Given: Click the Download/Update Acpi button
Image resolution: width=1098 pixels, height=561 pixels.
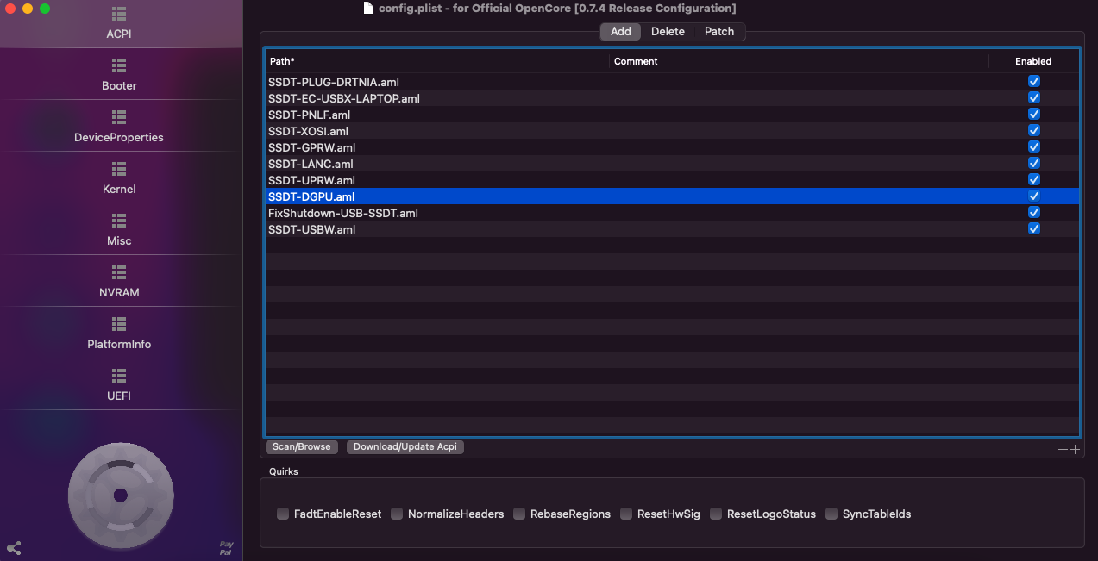Looking at the screenshot, I should pos(405,446).
